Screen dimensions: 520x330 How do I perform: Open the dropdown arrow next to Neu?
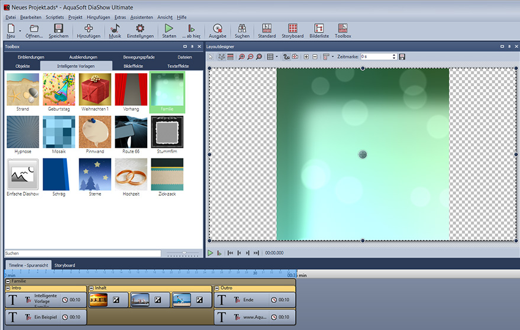click(20, 31)
